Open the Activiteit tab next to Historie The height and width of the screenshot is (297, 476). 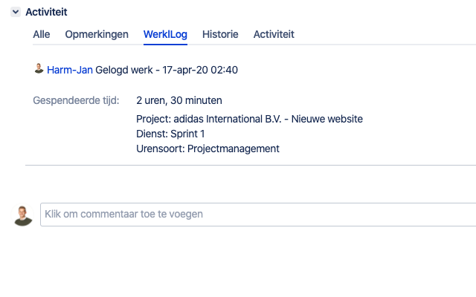pyautogui.click(x=274, y=34)
